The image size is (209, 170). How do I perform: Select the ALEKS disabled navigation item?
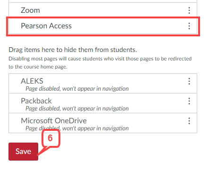coord(103,84)
